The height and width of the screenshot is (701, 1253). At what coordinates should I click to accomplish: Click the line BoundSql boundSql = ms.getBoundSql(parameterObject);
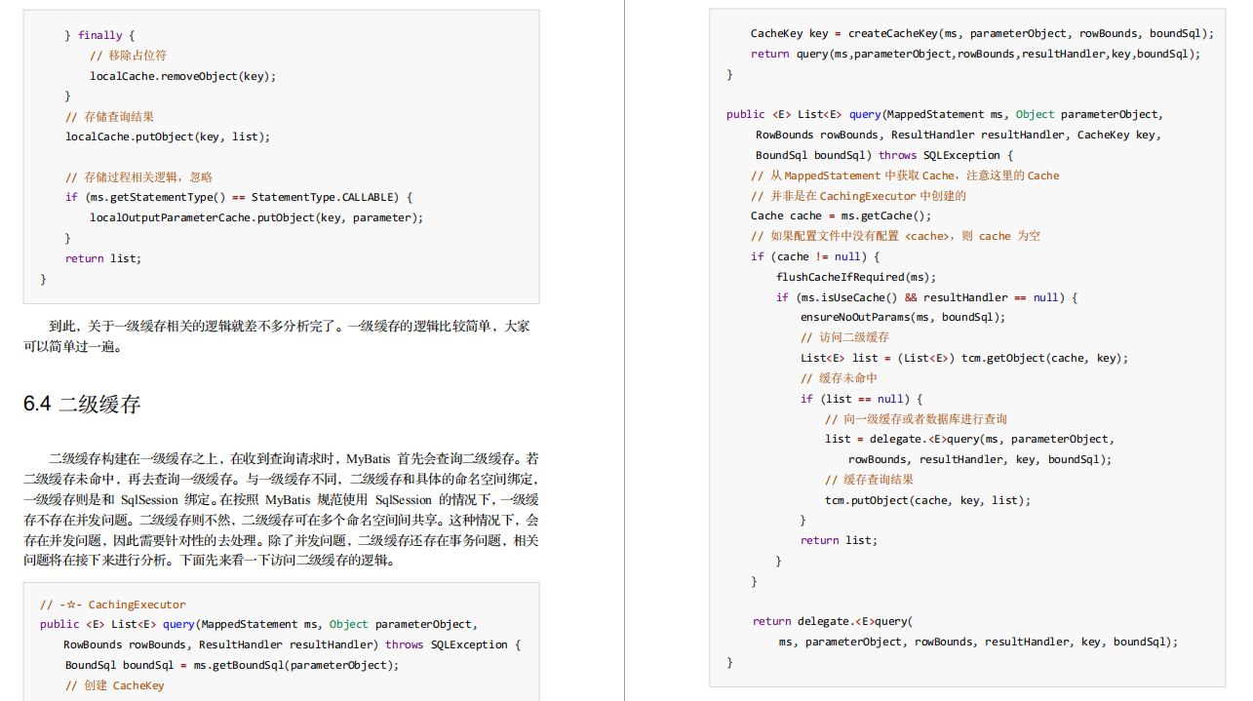[232, 665]
